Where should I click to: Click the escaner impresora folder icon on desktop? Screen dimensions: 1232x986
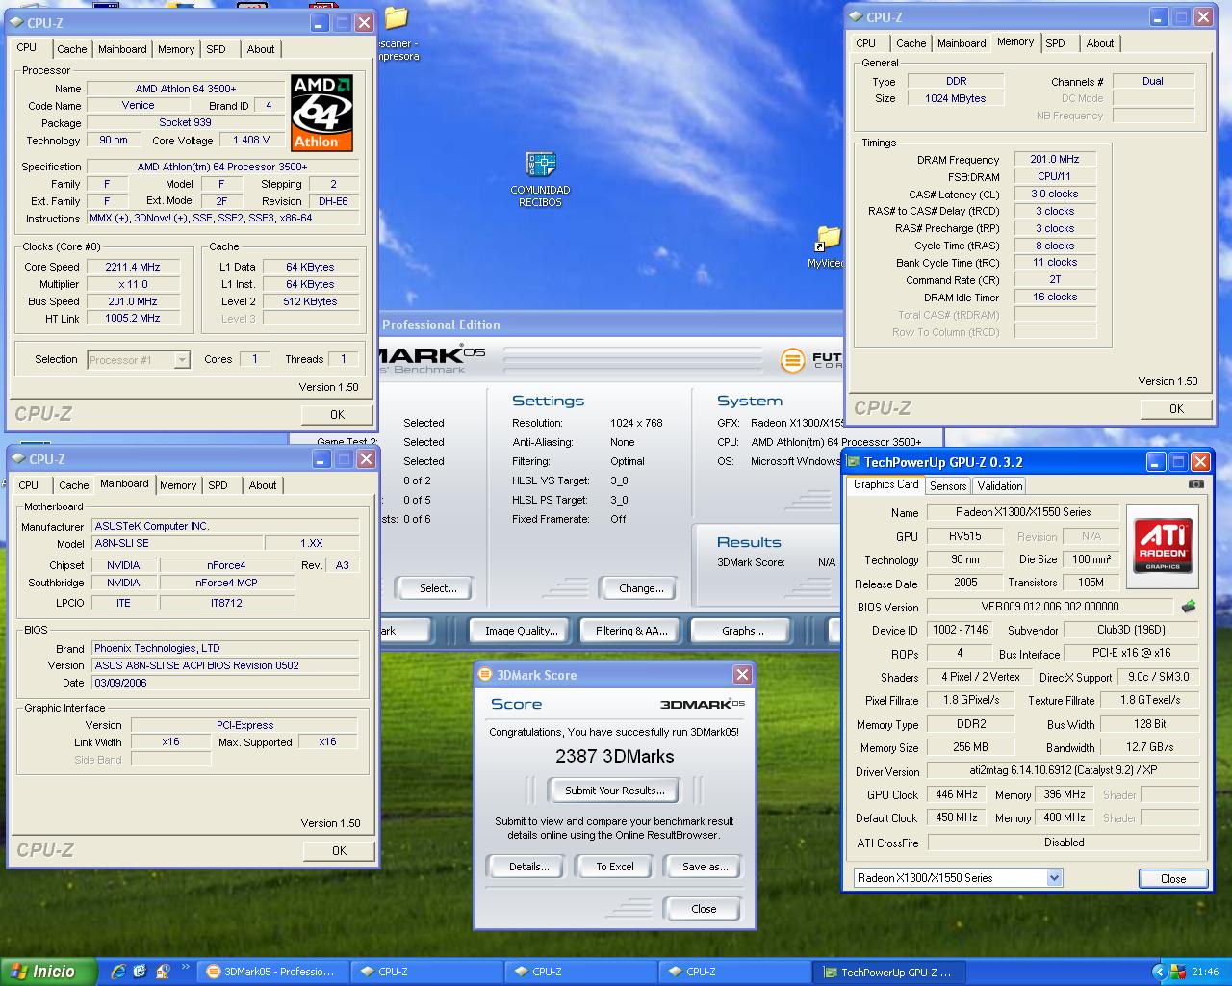(x=397, y=34)
